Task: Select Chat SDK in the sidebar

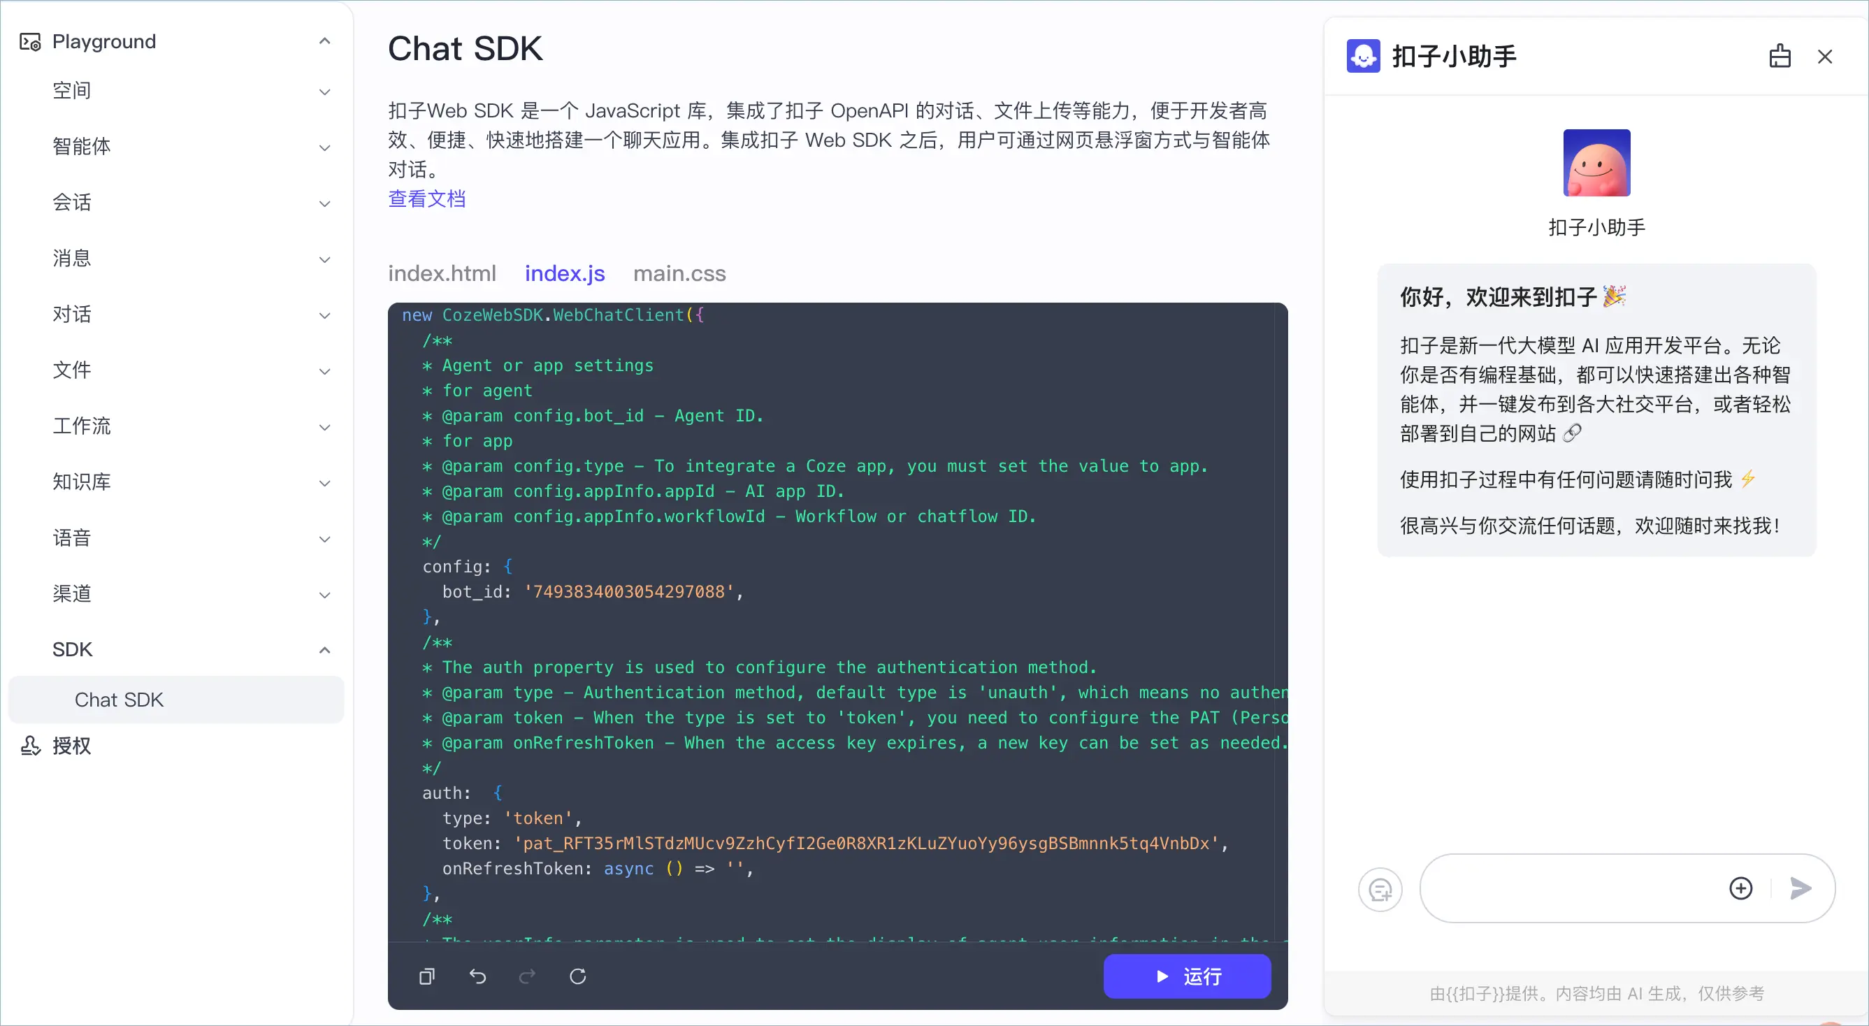Action: coord(175,700)
